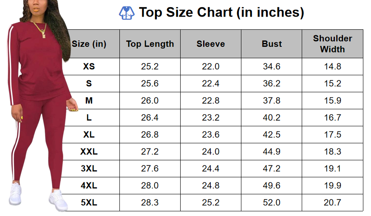Image resolution: width=371 pixels, height=216 pixels.
Task: Select the 5XL size row label
Action: click(89, 202)
